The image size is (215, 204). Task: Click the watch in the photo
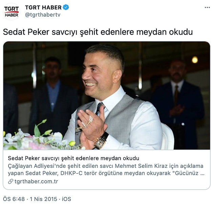pyautogui.click(x=102, y=141)
